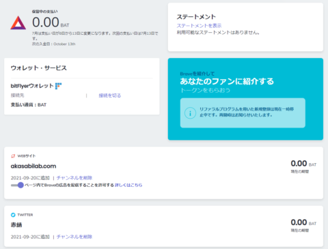Click the BAT triangle logo icon
The height and width of the screenshot is (249, 328).
pyautogui.click(x=18, y=23)
